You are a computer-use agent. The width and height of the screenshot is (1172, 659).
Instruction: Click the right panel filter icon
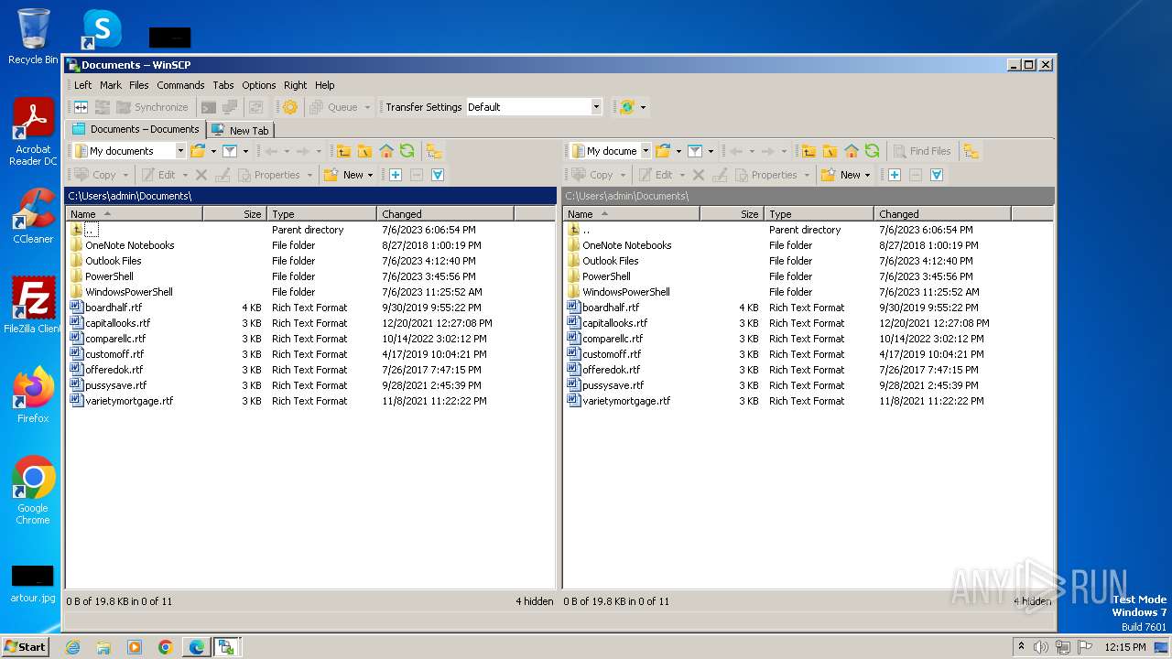[x=695, y=151]
